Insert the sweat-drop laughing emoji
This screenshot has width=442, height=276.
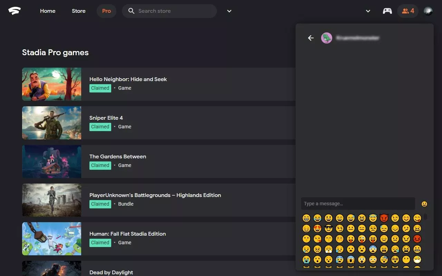tap(351, 218)
